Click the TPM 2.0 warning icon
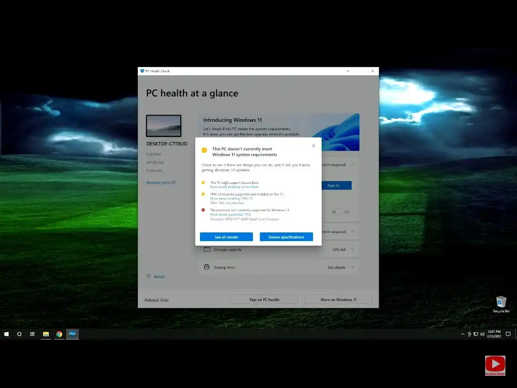 (x=203, y=194)
